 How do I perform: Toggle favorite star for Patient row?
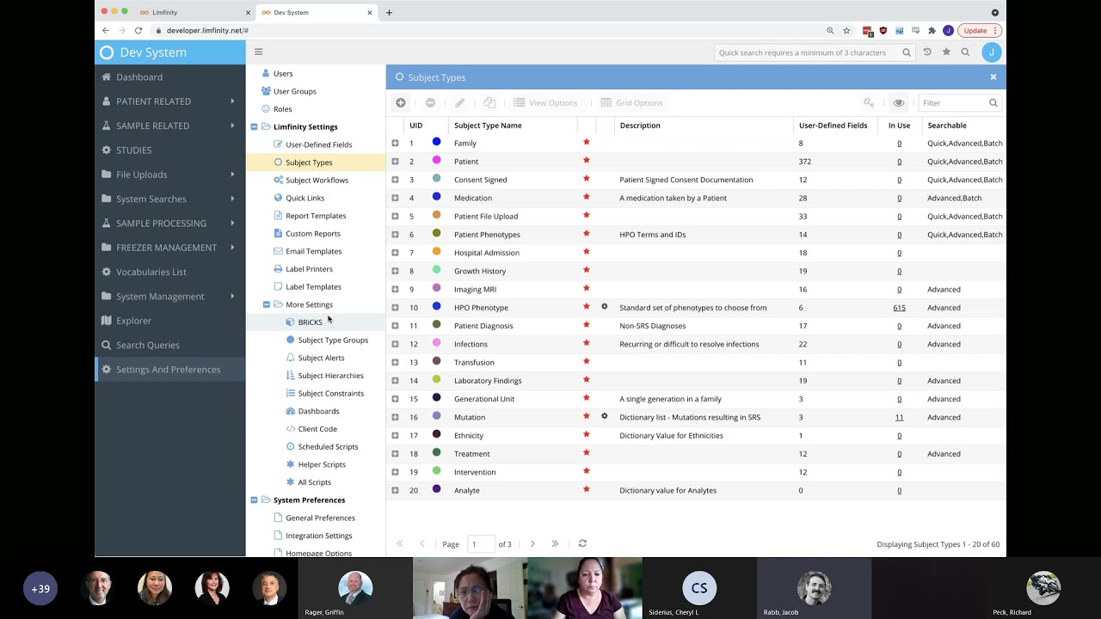587,161
